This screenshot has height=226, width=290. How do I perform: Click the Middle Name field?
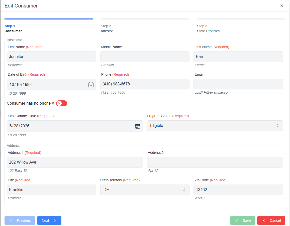tap(145, 57)
